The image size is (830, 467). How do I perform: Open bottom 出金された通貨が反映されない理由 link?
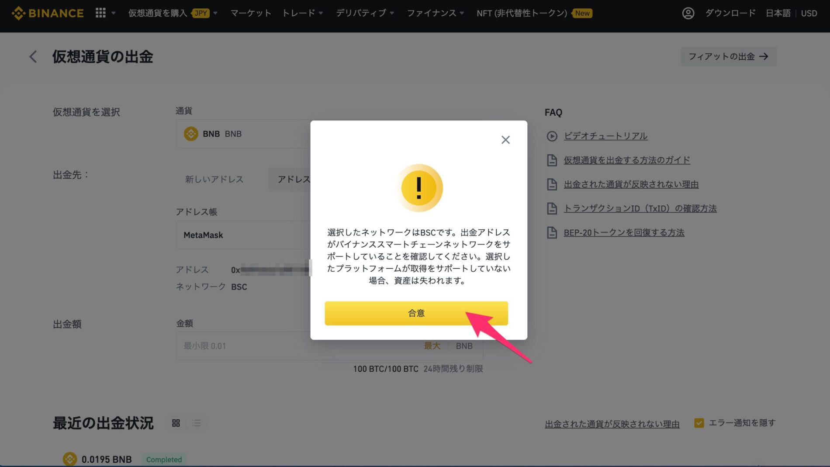pyautogui.click(x=612, y=424)
